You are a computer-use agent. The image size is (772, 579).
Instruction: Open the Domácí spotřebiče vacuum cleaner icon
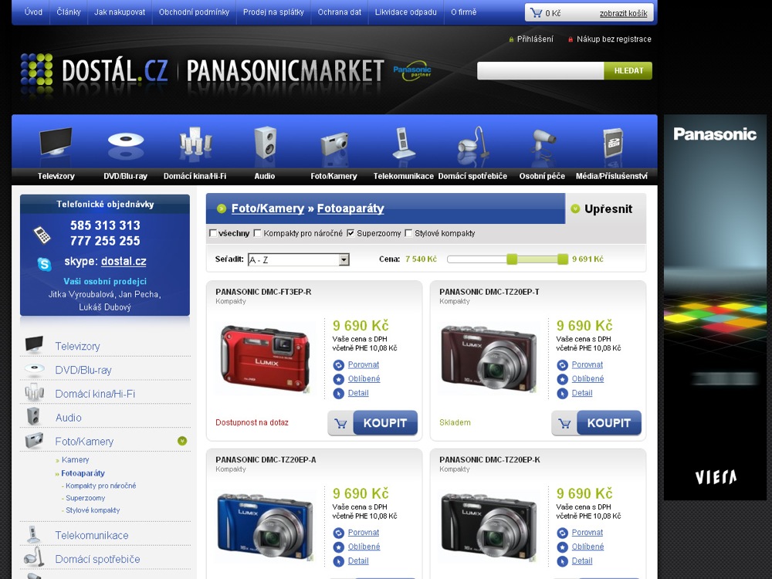point(472,144)
